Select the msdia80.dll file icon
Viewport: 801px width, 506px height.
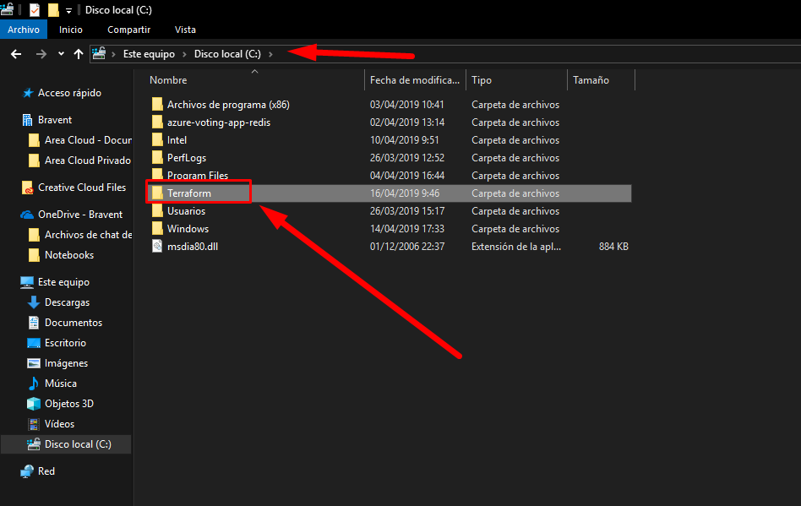pyautogui.click(x=157, y=246)
